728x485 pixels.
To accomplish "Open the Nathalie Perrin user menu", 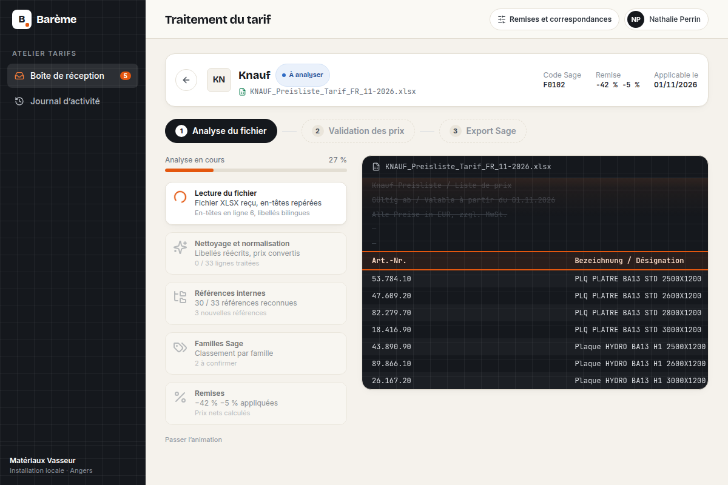I will (x=666, y=19).
